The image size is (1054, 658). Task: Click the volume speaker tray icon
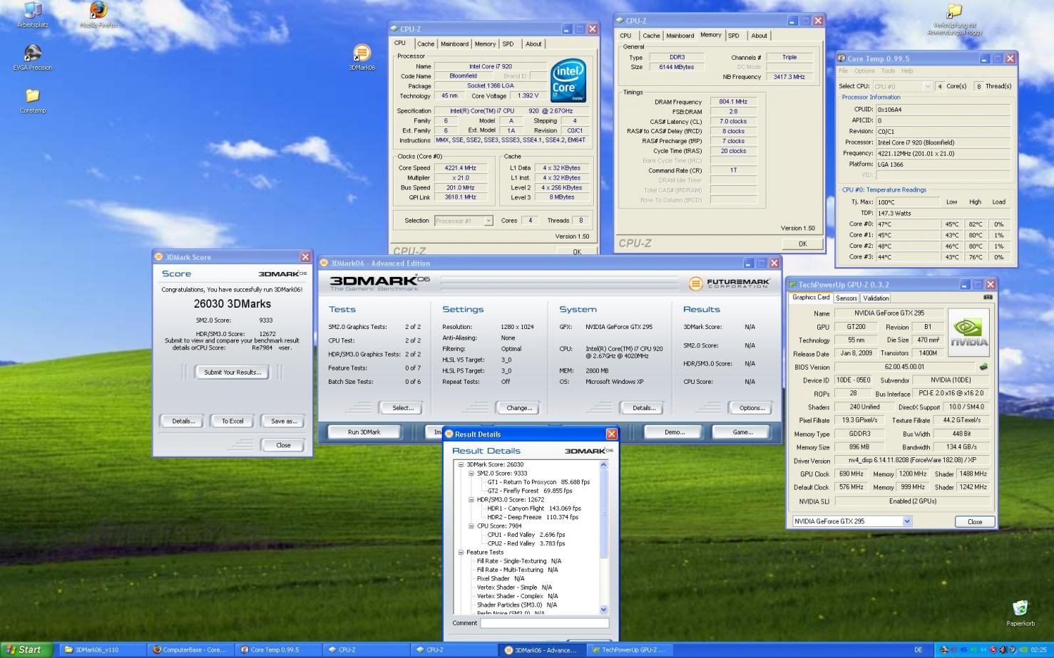click(x=1003, y=649)
